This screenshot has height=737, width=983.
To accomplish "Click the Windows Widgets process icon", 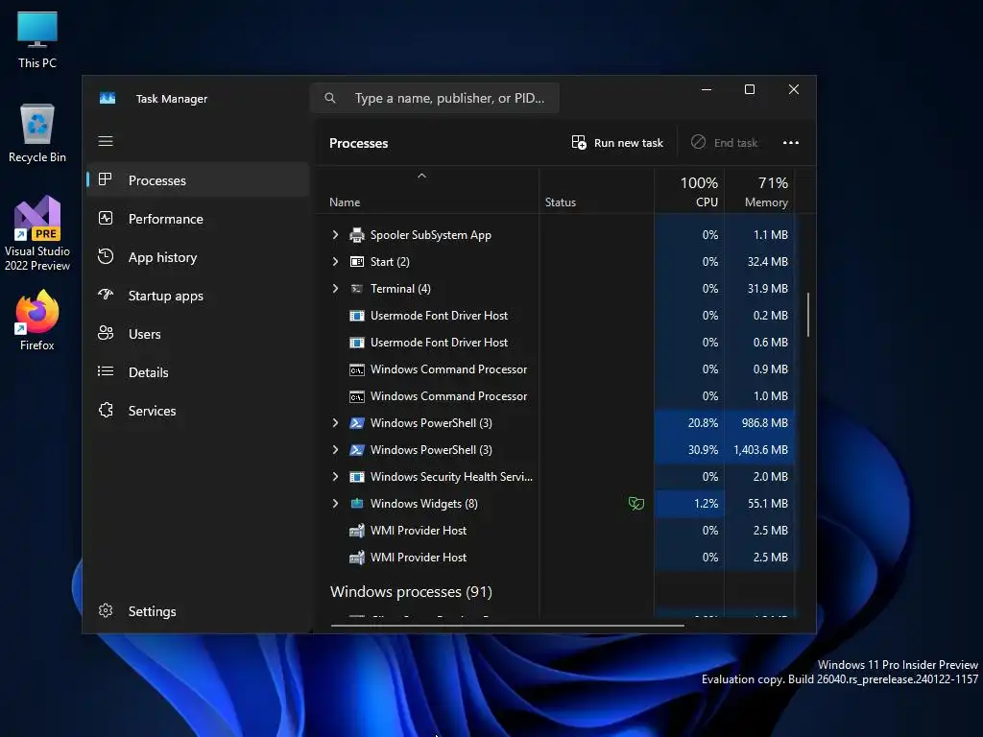I will coord(357,503).
